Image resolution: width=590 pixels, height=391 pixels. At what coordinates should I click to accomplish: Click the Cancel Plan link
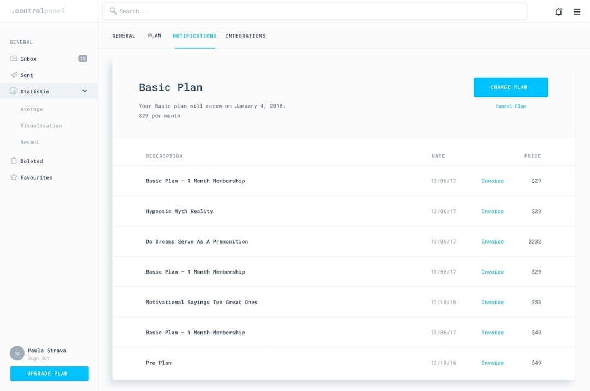tap(511, 106)
